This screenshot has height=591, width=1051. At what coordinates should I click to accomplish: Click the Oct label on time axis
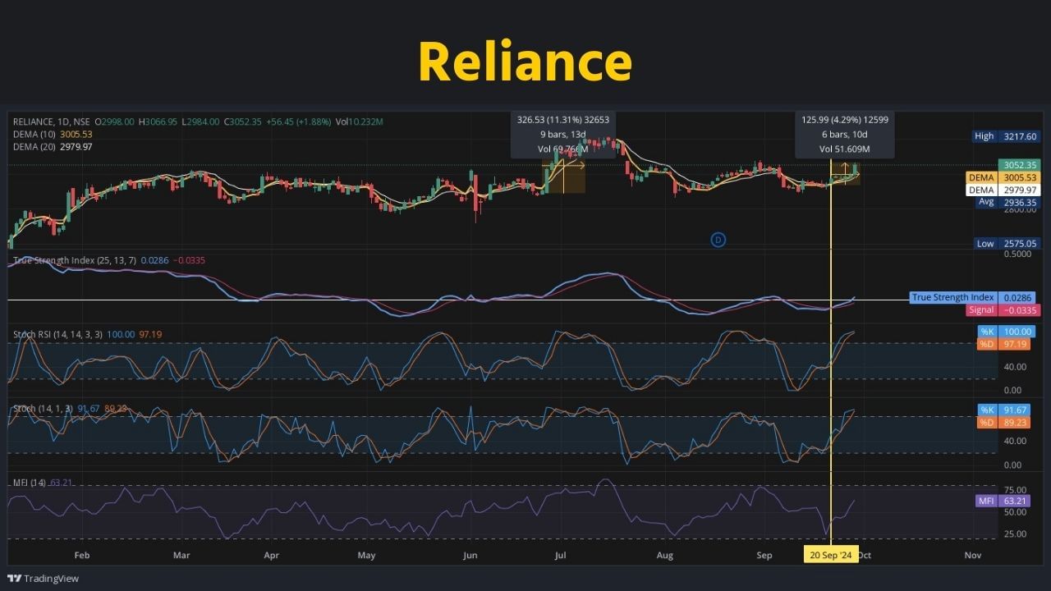864,556
